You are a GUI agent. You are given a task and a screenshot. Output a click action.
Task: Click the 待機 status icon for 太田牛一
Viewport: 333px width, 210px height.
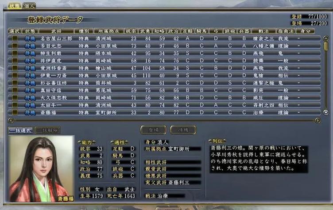coord(30,105)
